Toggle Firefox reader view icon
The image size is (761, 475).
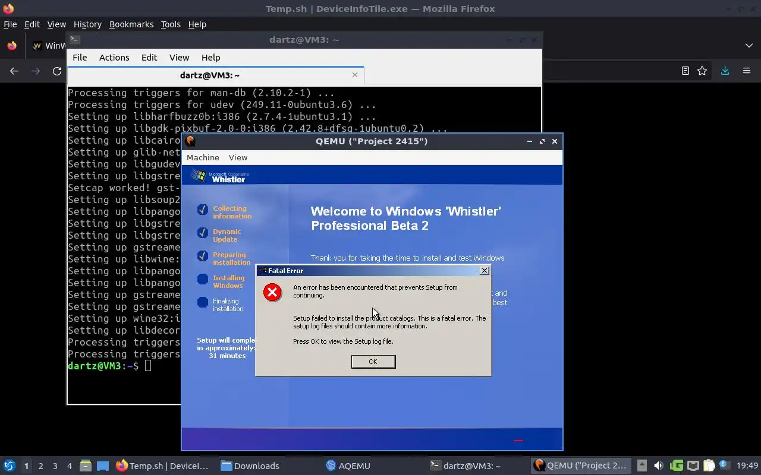point(685,71)
